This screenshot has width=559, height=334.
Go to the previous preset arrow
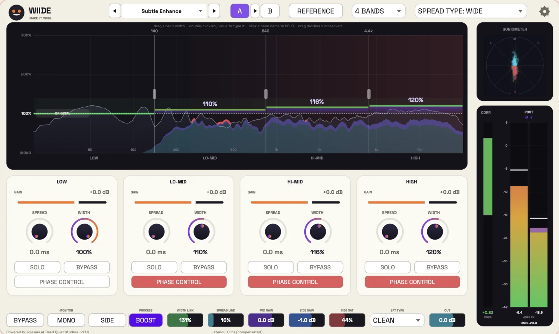tap(115, 11)
